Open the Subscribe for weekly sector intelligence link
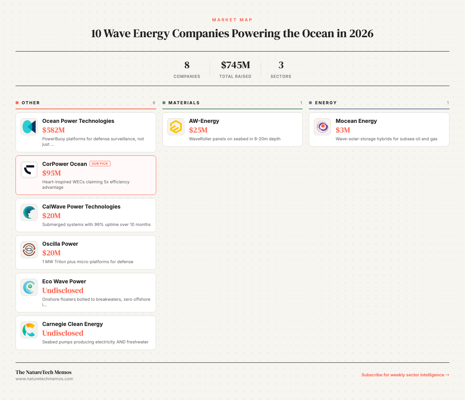The height and width of the screenshot is (400, 465). coord(405,375)
